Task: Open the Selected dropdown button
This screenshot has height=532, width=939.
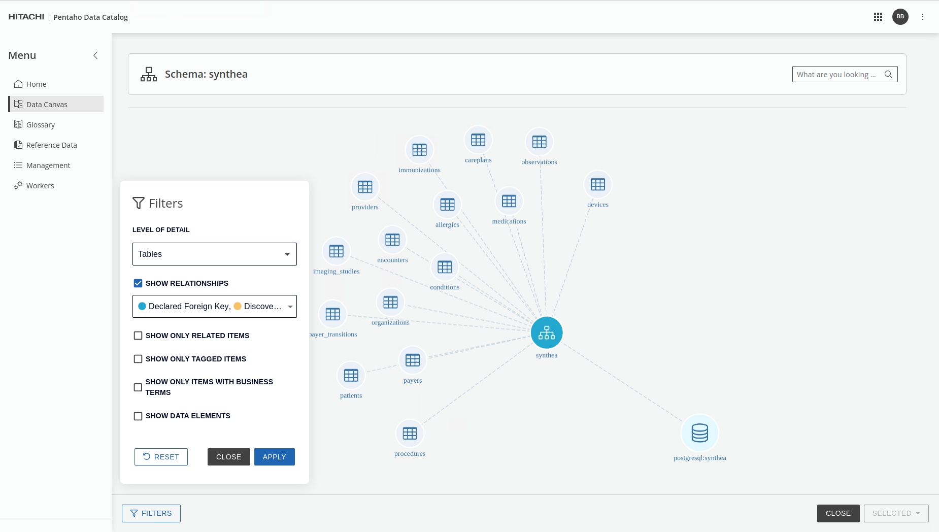Action: coord(896,513)
